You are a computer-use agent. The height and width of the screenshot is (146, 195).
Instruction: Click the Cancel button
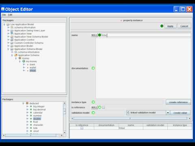pyautogui.click(x=184, y=26)
